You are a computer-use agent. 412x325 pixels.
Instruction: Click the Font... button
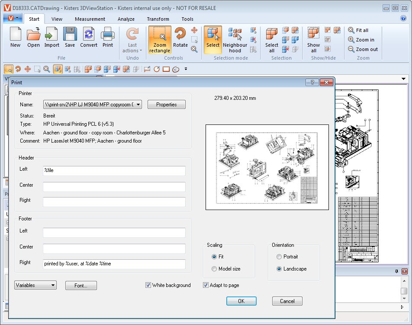pyautogui.click(x=81, y=285)
